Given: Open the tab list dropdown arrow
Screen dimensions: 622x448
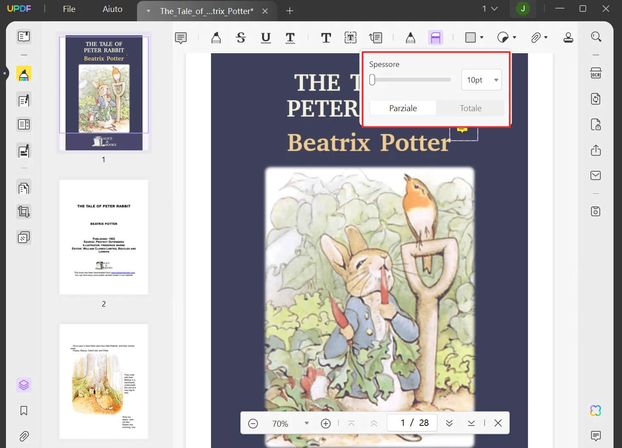Looking at the screenshot, I should click(x=148, y=11).
